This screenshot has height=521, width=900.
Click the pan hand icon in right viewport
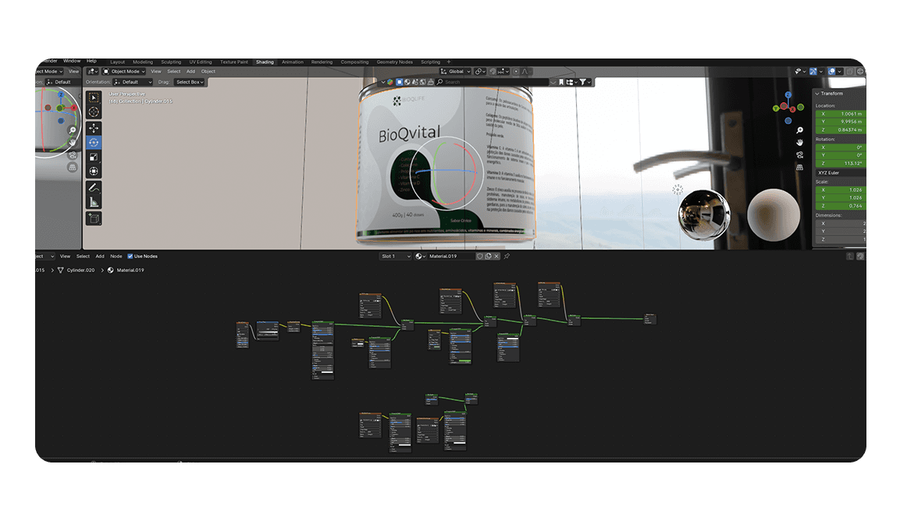coord(800,142)
